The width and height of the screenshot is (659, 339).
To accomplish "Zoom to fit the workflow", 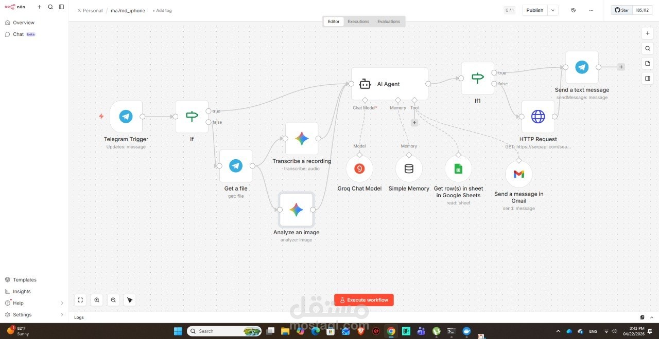I will 80,300.
